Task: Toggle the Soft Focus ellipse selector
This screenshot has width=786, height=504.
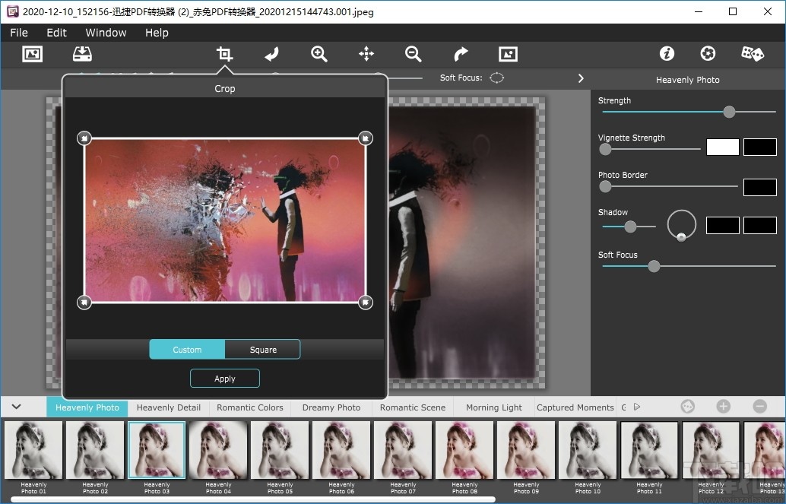Action: point(496,78)
